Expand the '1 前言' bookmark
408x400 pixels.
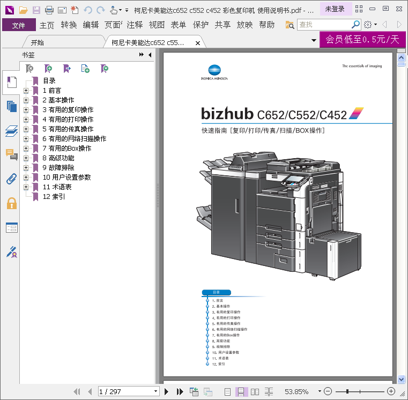26,91
